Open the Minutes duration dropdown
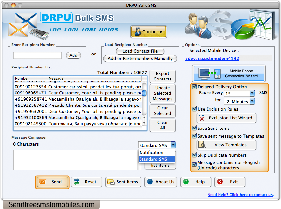The width and height of the screenshot is (281, 209). pyautogui.click(x=252, y=101)
